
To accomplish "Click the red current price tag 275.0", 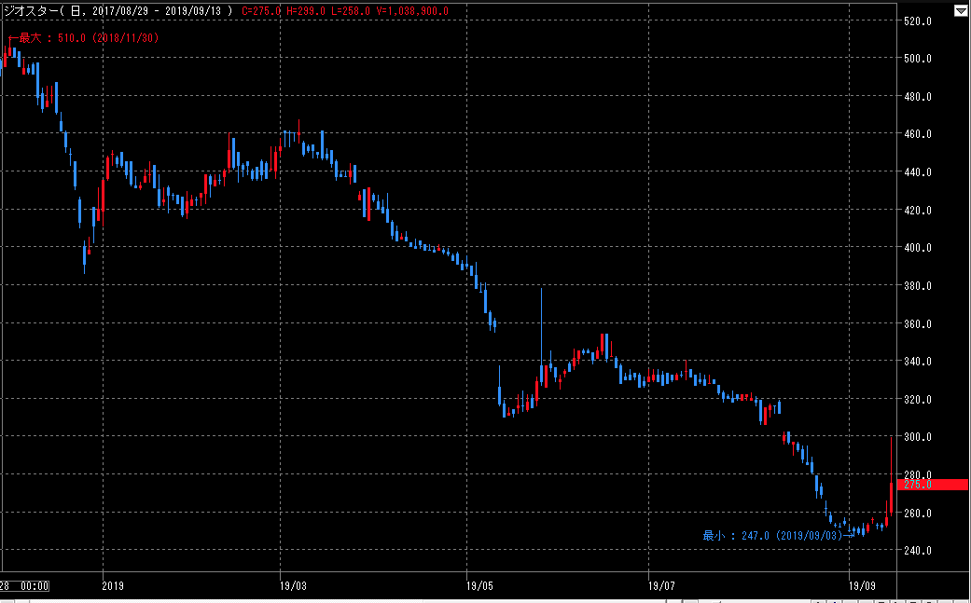I will point(932,484).
